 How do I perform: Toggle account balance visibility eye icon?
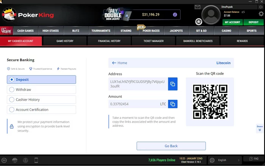[x=243, y=12]
